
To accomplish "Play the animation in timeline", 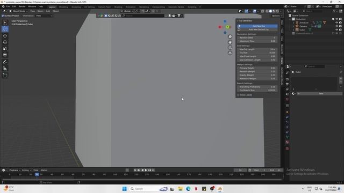I will 146,170.
